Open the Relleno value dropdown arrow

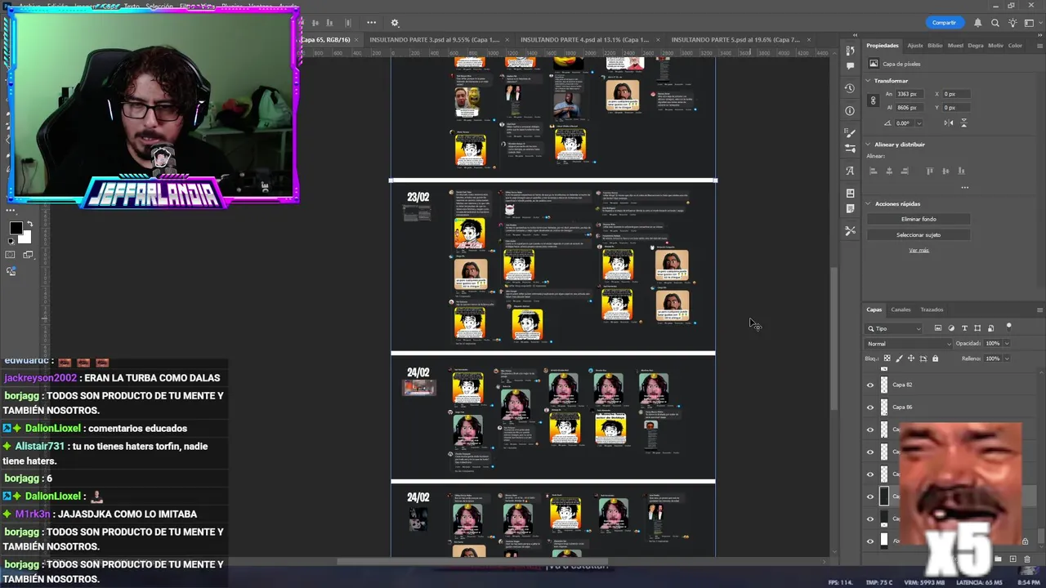pos(1006,359)
